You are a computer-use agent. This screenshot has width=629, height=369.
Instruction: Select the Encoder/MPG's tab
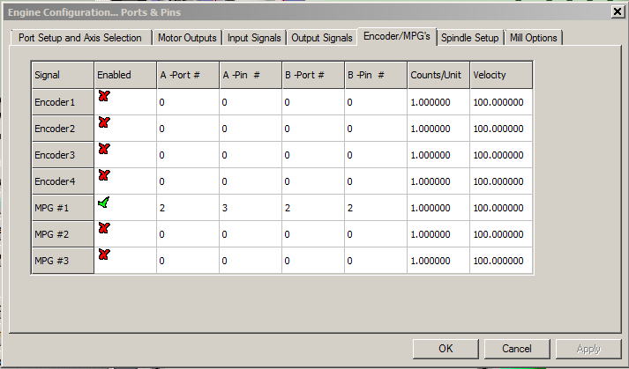coord(397,36)
